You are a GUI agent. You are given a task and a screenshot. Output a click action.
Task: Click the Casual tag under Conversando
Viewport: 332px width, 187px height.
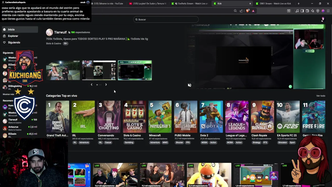point(108,143)
